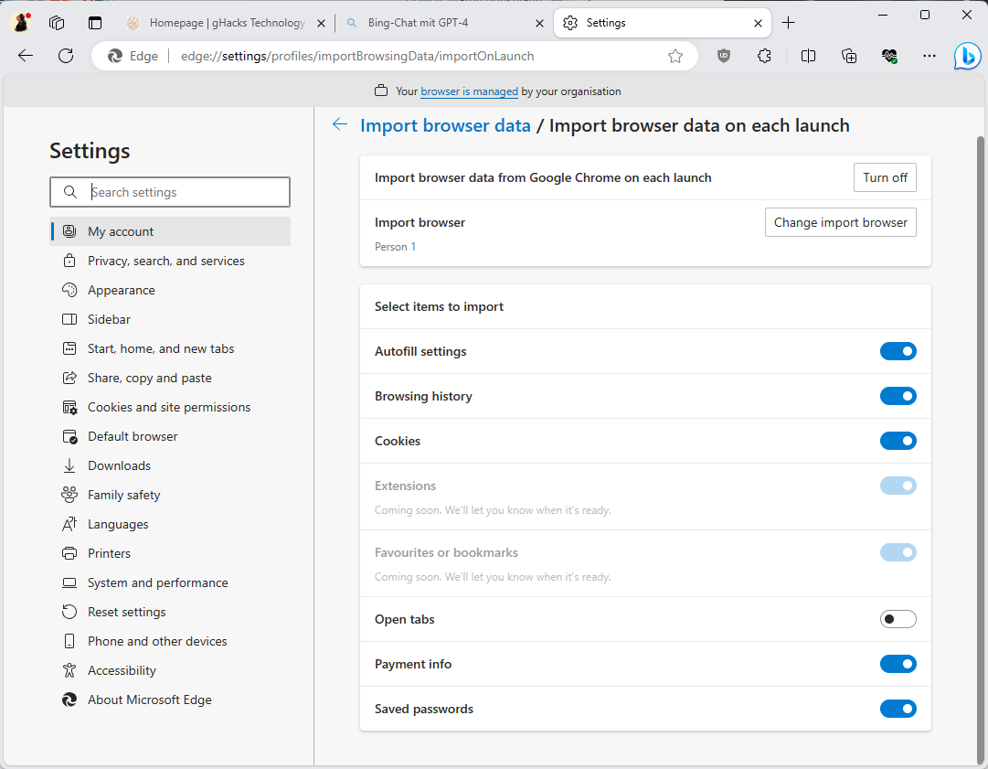
Task: Refresh the page
Action: [66, 56]
